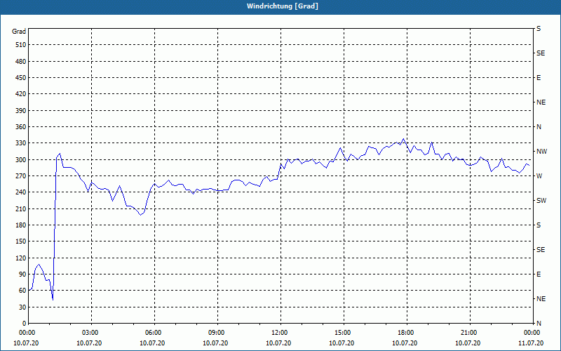Click the 03:00 time label

point(89,333)
